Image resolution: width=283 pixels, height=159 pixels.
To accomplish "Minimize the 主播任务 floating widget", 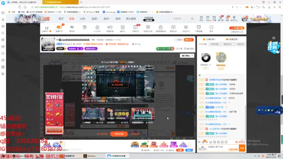I will click(273, 38).
